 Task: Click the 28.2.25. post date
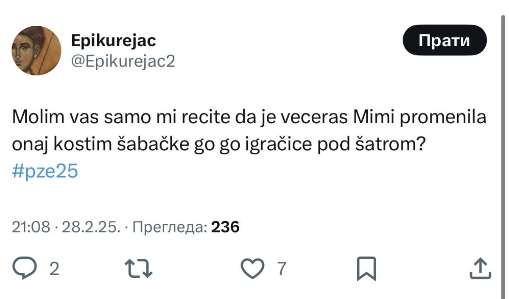click(90, 227)
